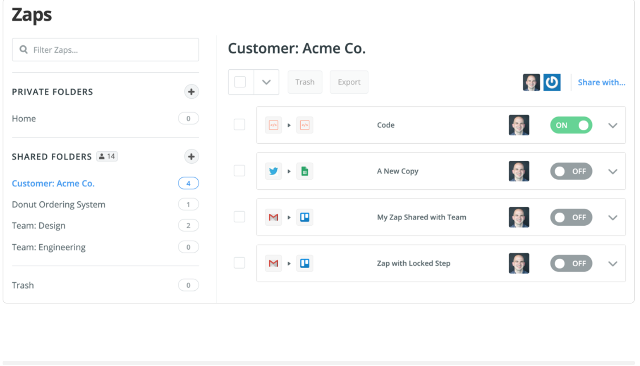Click the first Code app icon in Code zap
Viewport: 640px width, 366px height.
[273, 125]
